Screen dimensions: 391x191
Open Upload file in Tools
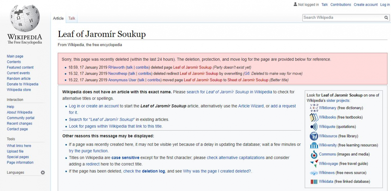[x=15, y=151]
